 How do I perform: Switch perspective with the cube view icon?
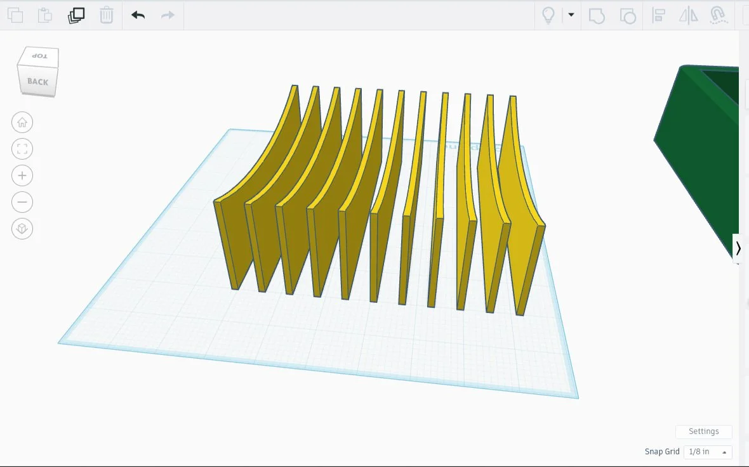coord(22,229)
